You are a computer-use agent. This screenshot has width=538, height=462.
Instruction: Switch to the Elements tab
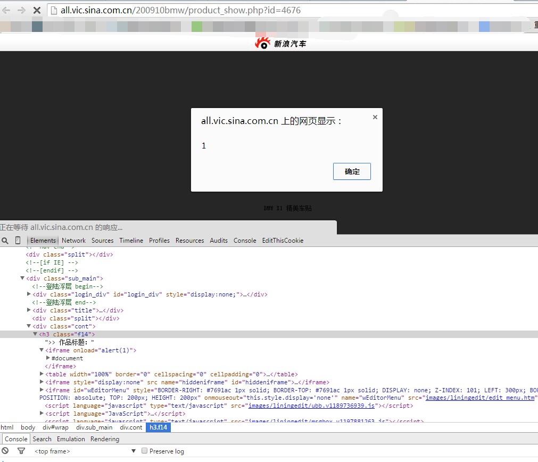pos(43,240)
